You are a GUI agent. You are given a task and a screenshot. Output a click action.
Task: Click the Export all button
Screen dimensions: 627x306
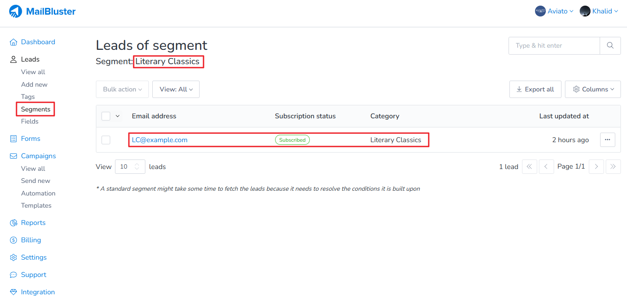coord(535,89)
